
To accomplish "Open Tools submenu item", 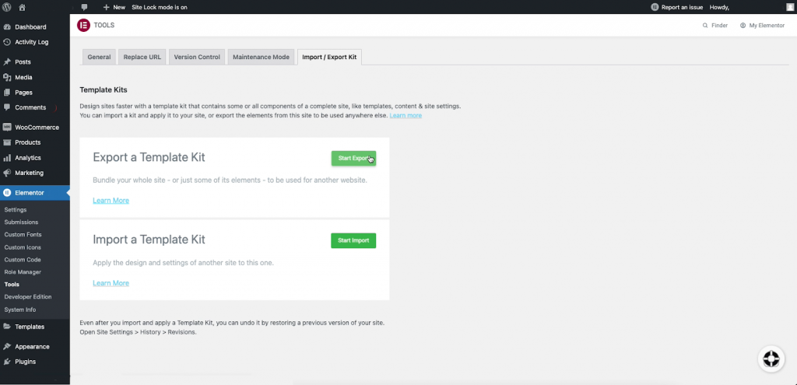I will (x=12, y=285).
